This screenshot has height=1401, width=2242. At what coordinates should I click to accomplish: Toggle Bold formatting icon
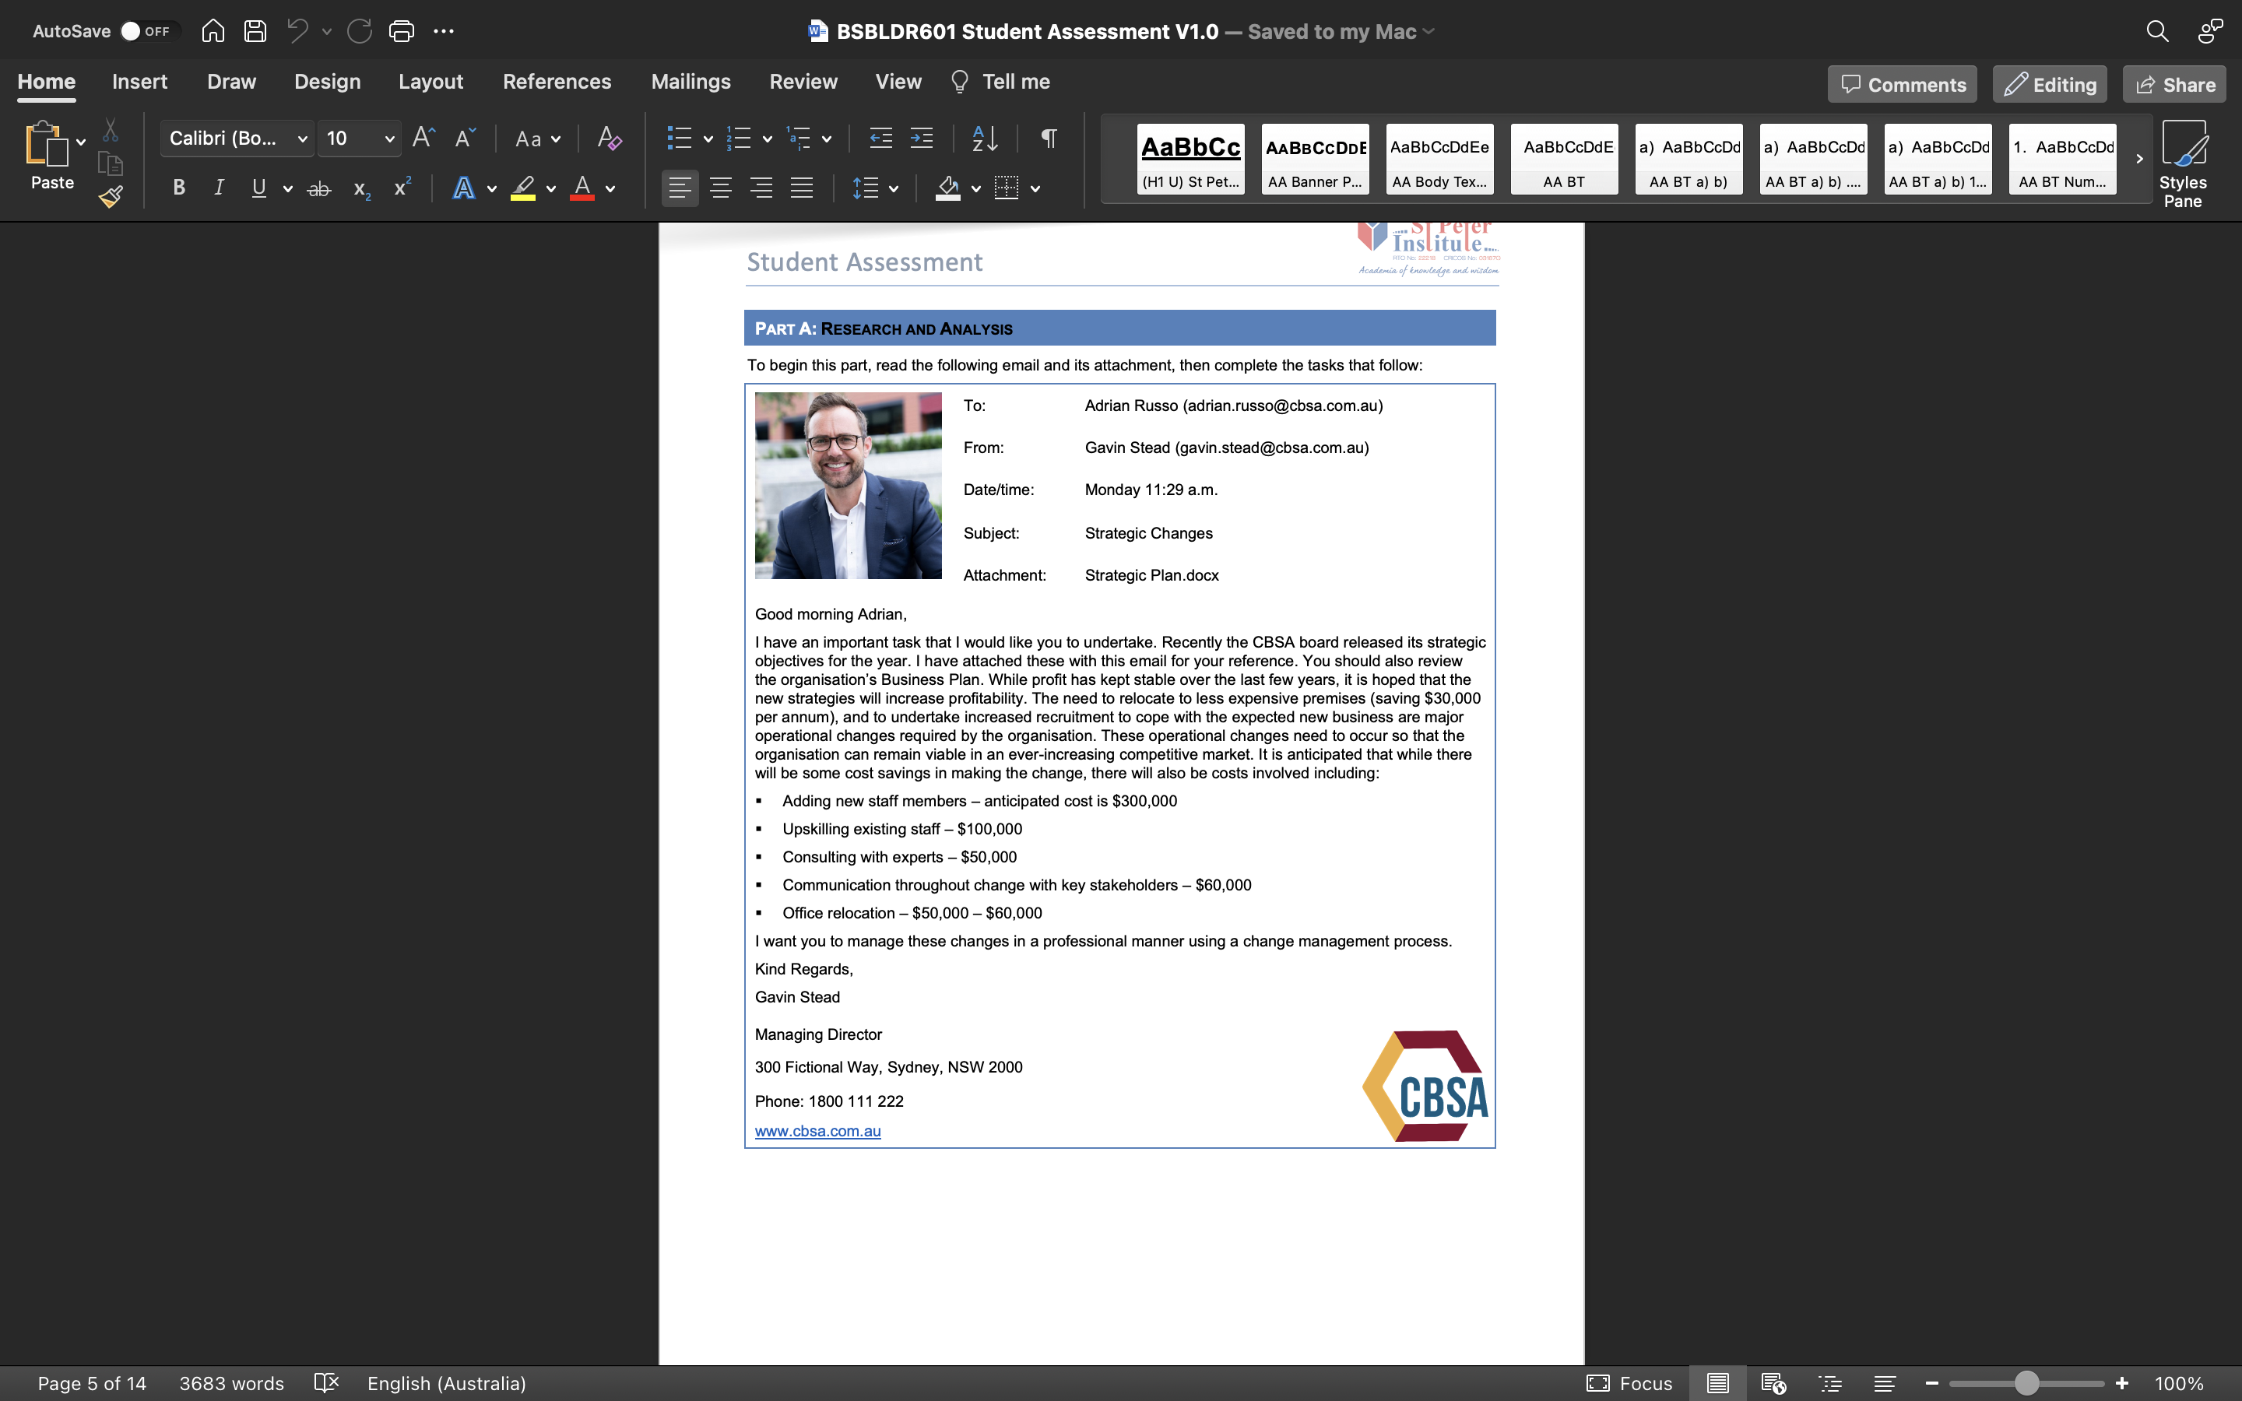(x=179, y=189)
